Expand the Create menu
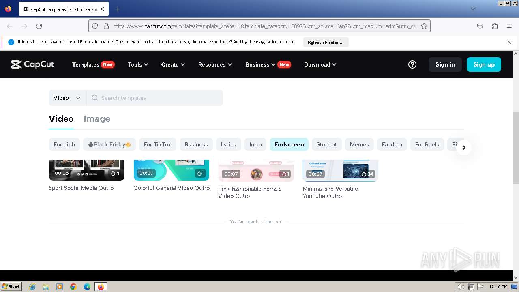519x292 pixels. pos(173,64)
